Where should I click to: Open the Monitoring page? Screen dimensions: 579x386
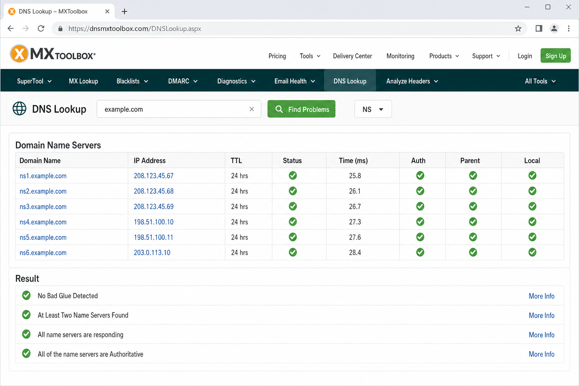[x=400, y=56]
